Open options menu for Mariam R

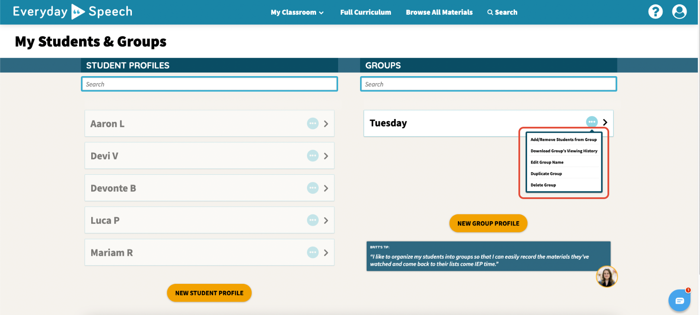[x=313, y=252]
